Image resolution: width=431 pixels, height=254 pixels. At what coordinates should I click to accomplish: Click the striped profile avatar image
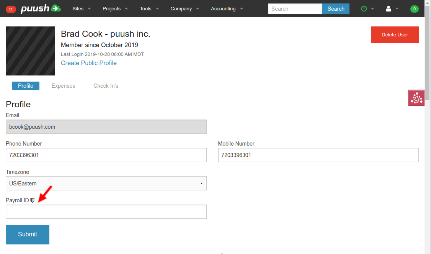pos(30,51)
